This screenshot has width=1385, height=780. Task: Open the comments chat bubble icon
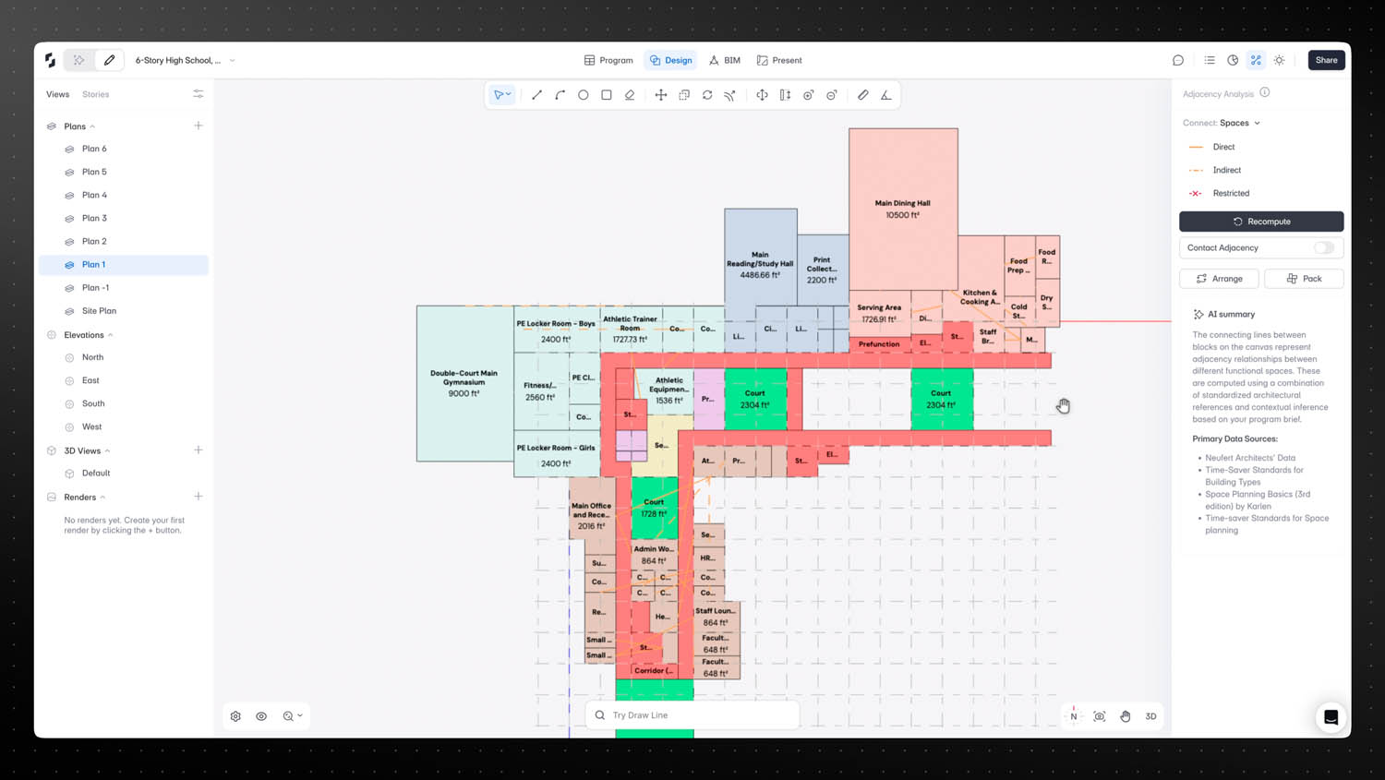[1178, 60]
